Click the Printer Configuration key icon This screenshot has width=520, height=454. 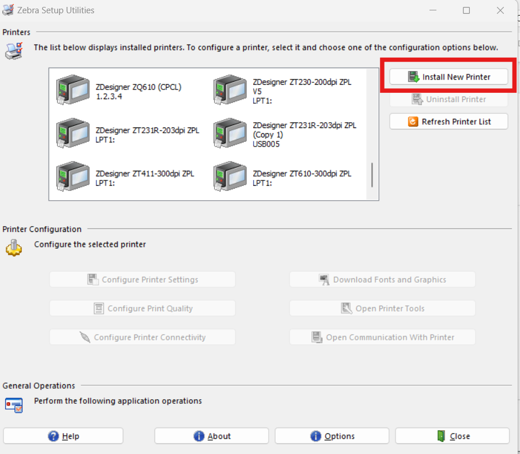13,248
